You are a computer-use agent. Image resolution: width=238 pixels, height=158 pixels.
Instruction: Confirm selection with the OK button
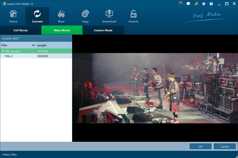pos(200,146)
